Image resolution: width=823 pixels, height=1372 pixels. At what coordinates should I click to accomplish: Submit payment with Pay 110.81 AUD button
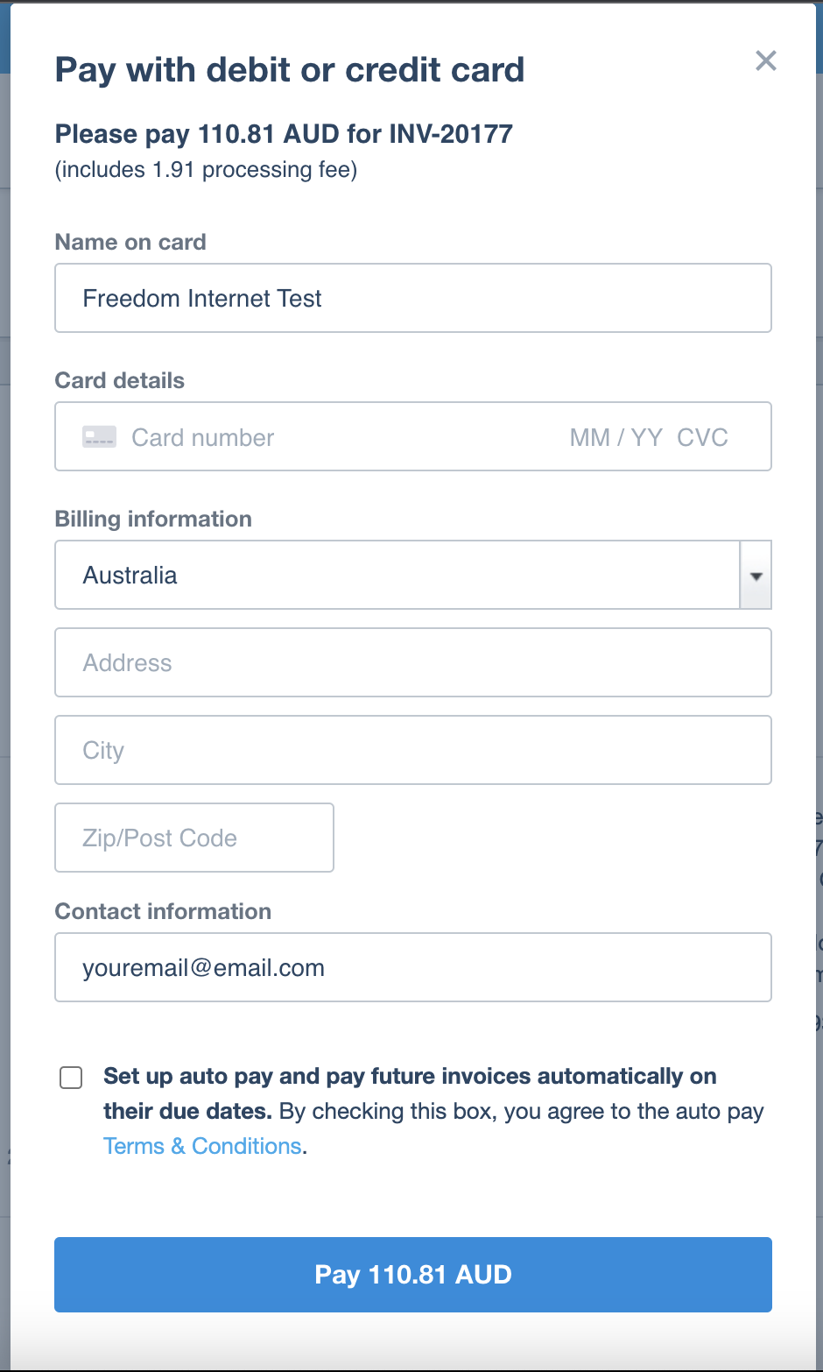coord(413,1275)
